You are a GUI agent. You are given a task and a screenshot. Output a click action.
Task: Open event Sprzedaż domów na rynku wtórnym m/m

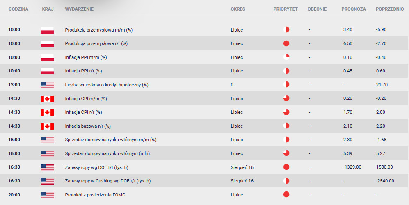click(x=111, y=140)
